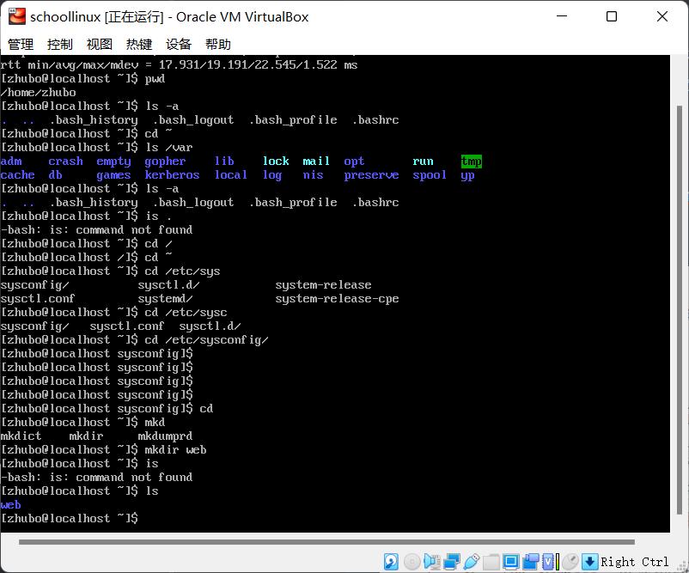Click the Right Ctrl host key label
The width and height of the screenshot is (689, 573).
click(635, 562)
